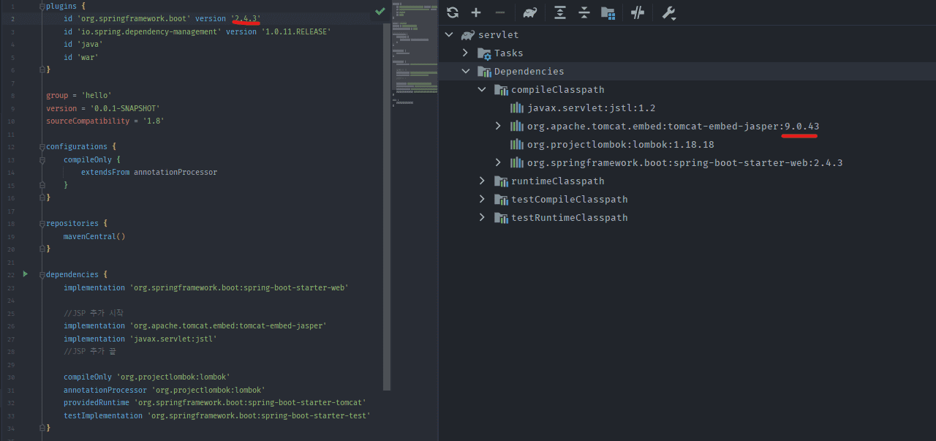
Task: Select the compileClasspath row label
Action: point(557,90)
